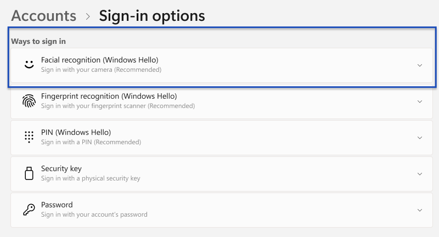Click the fingerprint icon
Image resolution: width=439 pixels, height=237 pixels.
coord(29,101)
